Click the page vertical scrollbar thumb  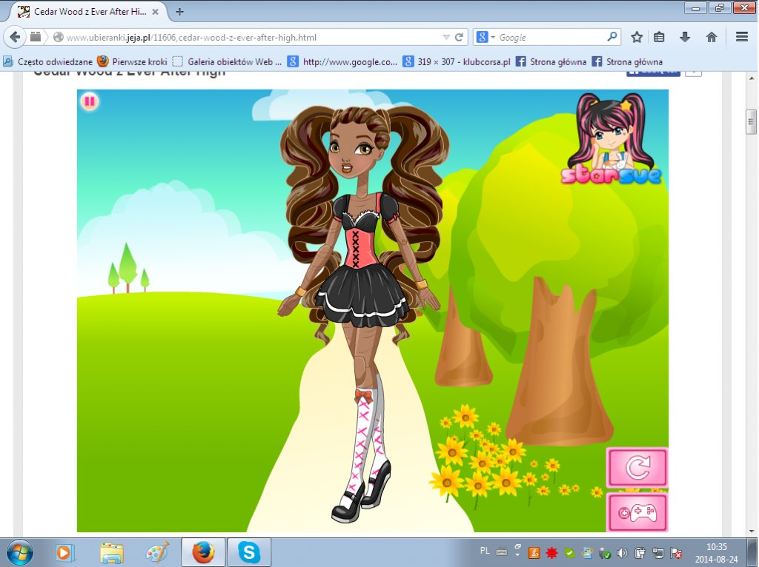(752, 121)
